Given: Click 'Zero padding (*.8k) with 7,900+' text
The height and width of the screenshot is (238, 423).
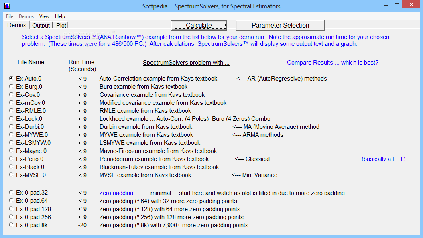Looking at the screenshot, I should pos(174,225).
